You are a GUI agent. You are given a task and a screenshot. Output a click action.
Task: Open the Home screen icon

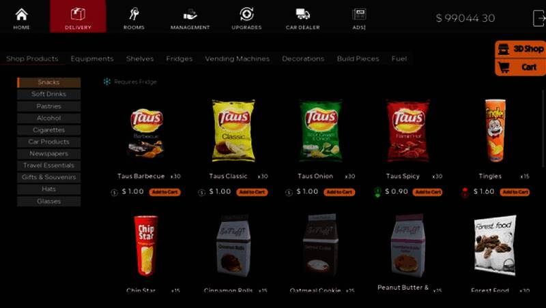coord(21,14)
